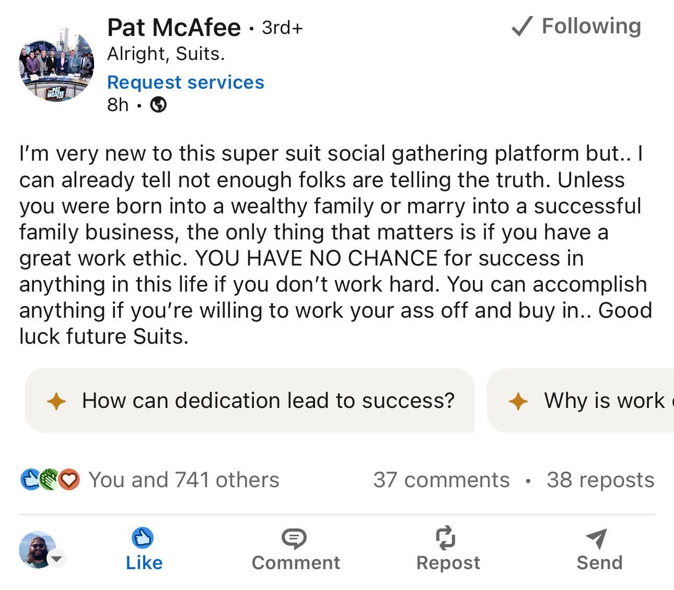The height and width of the screenshot is (590, 674).
Task: Toggle off Following for Pat McAfee
Action: pos(591,26)
